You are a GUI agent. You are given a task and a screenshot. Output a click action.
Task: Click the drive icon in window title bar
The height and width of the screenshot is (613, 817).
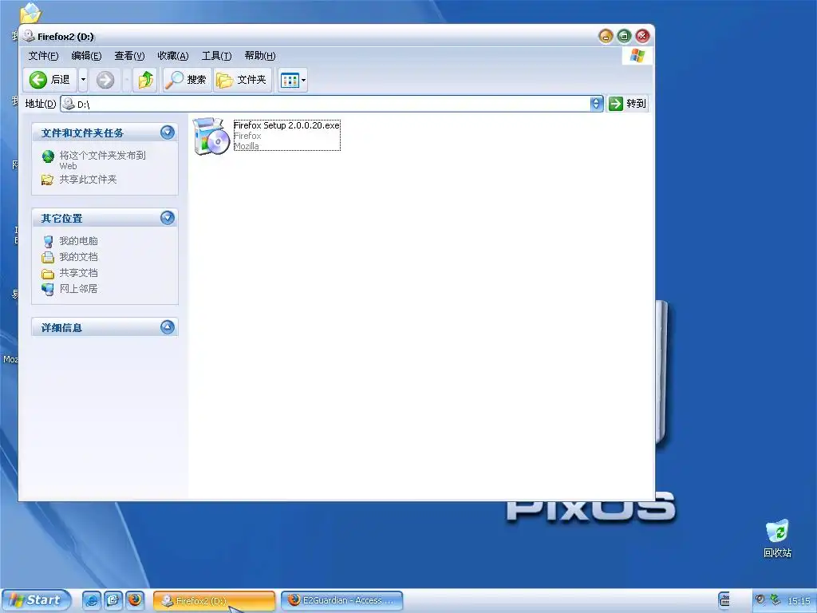pos(30,36)
